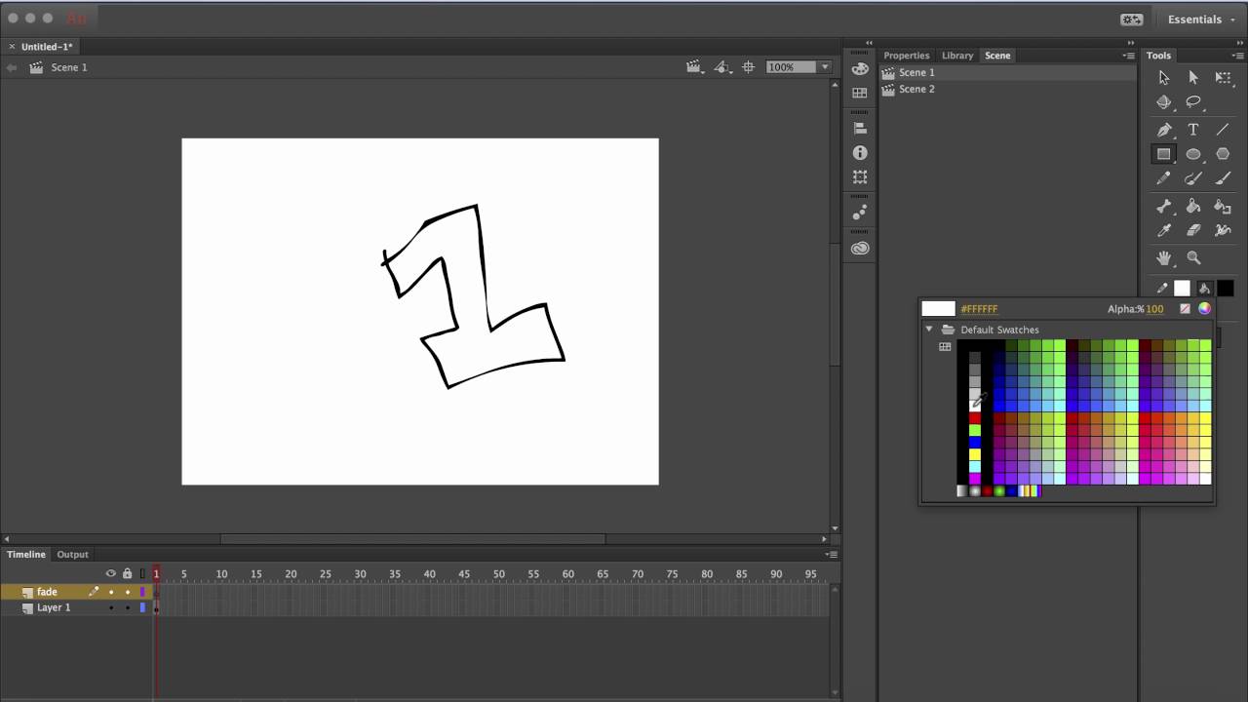
Task: Switch to the Properties tab
Action: click(907, 56)
